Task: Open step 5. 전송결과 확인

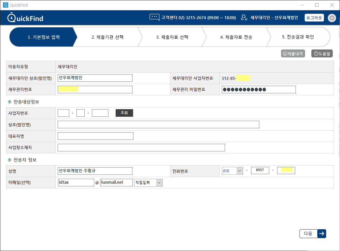Action: tap(298, 37)
